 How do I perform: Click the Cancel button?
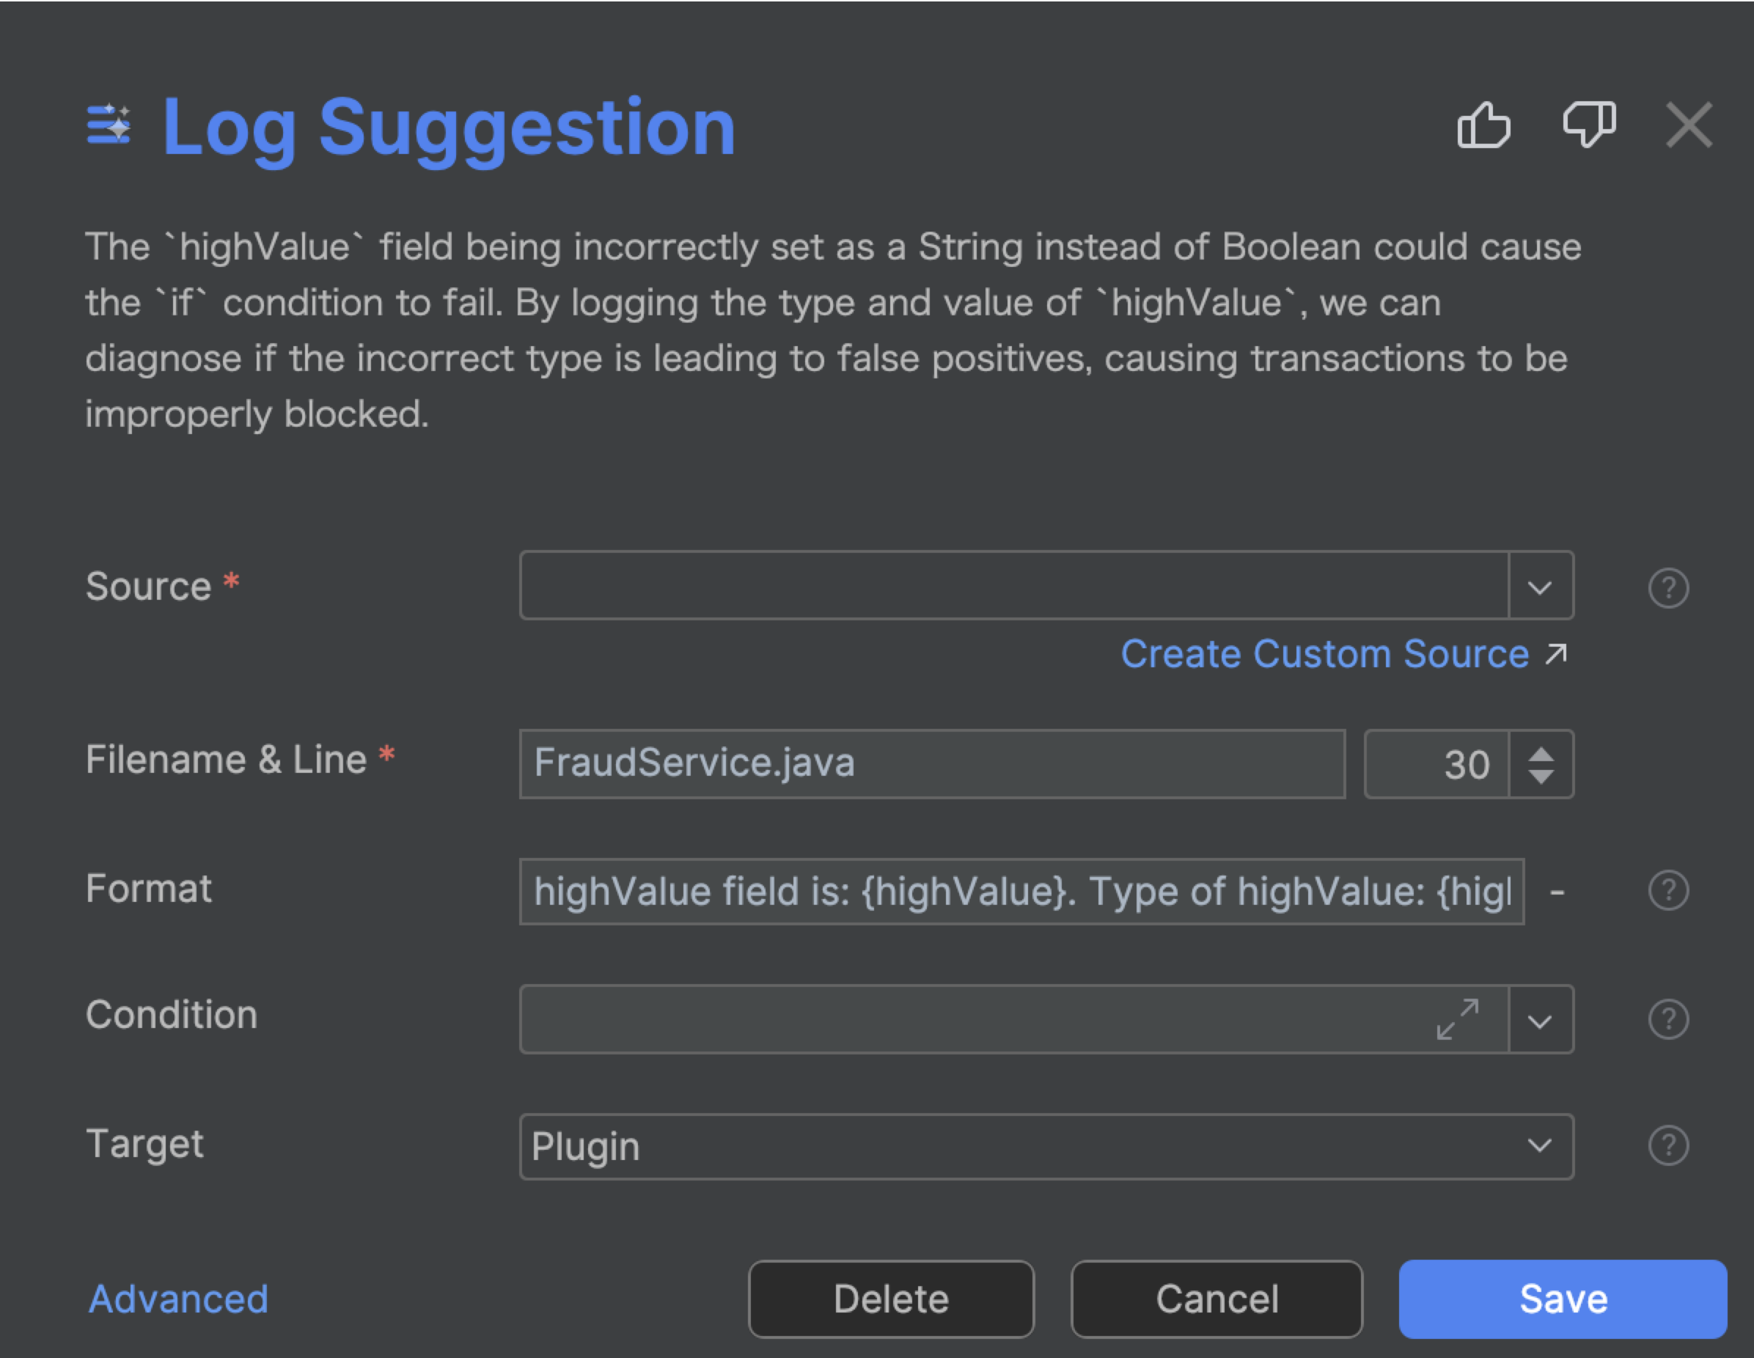pyautogui.click(x=1216, y=1299)
